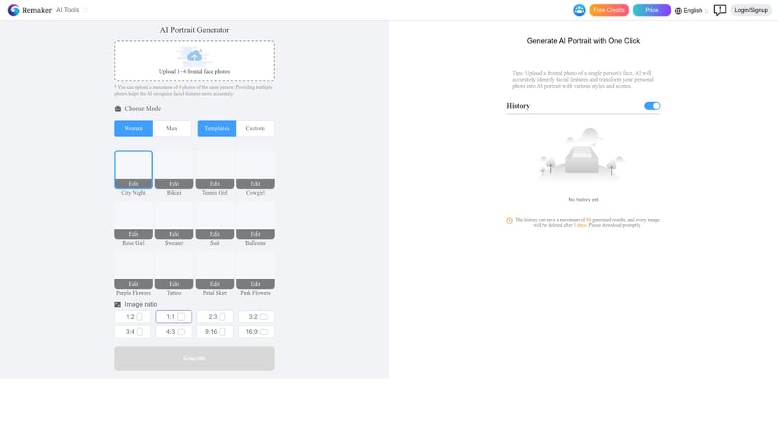Toggle the History switch off
Image resolution: width=778 pixels, height=438 pixels.
point(652,106)
